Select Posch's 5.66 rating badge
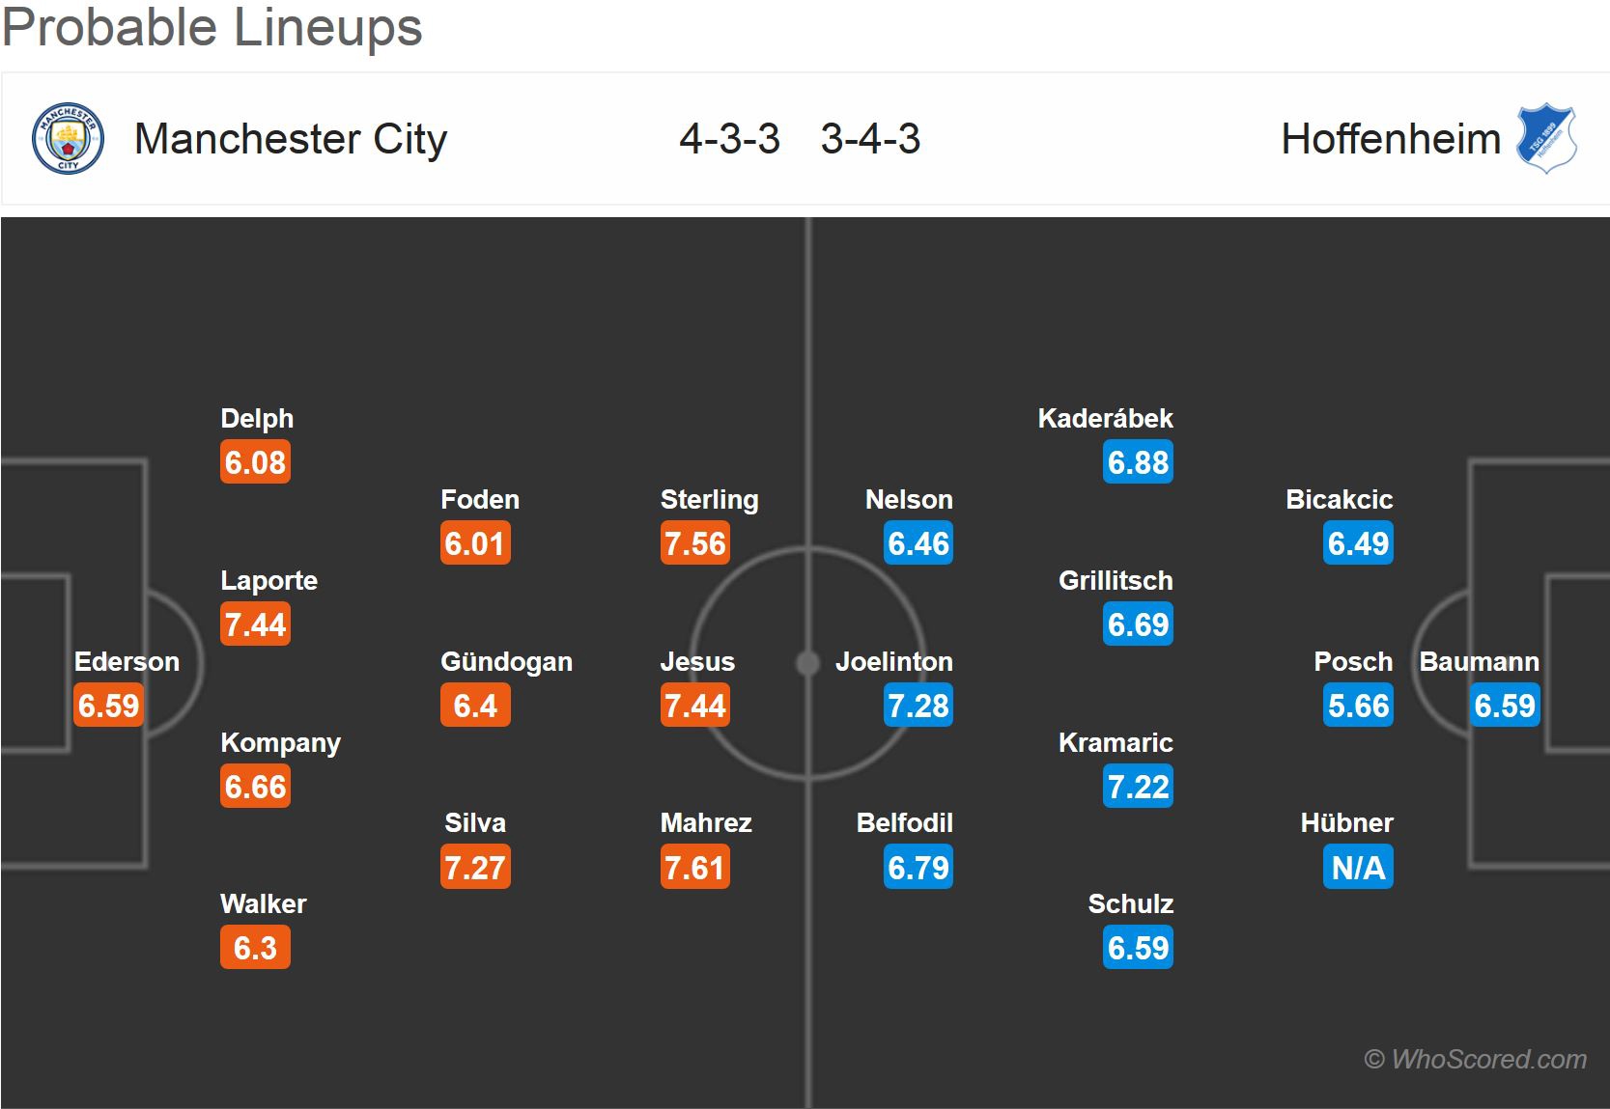 pyautogui.click(x=1358, y=706)
